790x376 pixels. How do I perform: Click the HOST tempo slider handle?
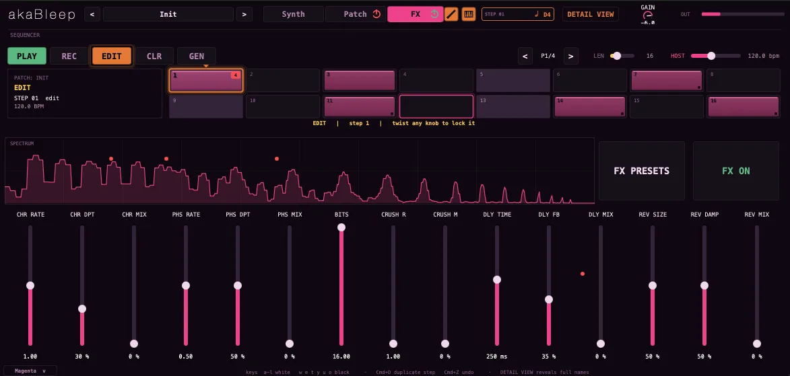(711, 56)
